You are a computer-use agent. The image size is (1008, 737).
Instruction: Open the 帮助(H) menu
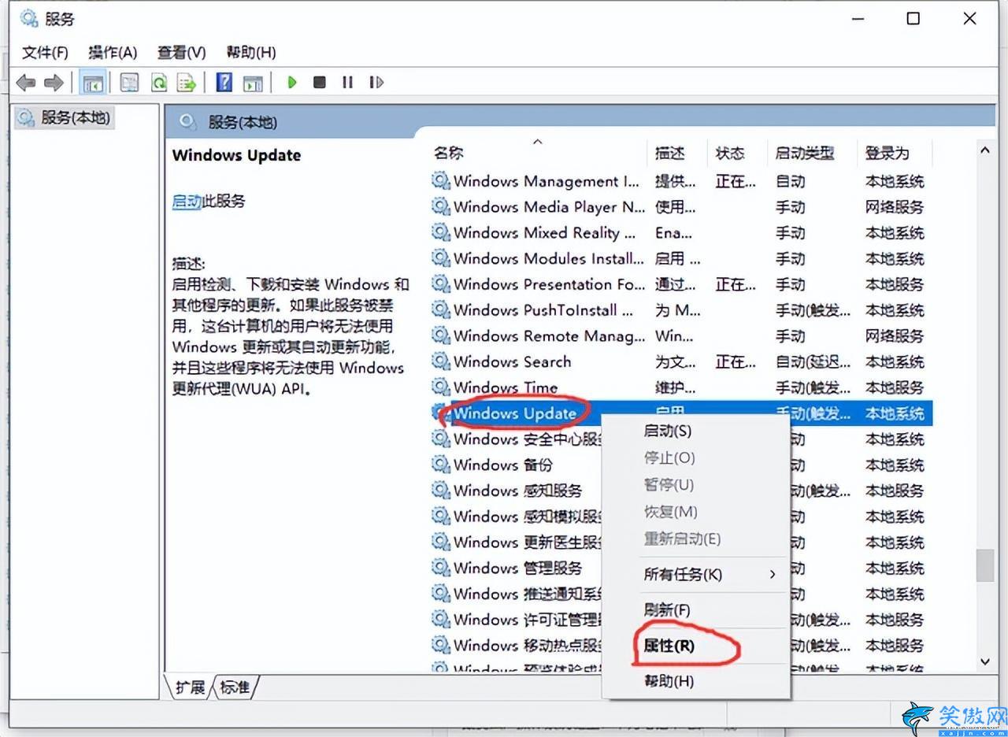pyautogui.click(x=250, y=52)
